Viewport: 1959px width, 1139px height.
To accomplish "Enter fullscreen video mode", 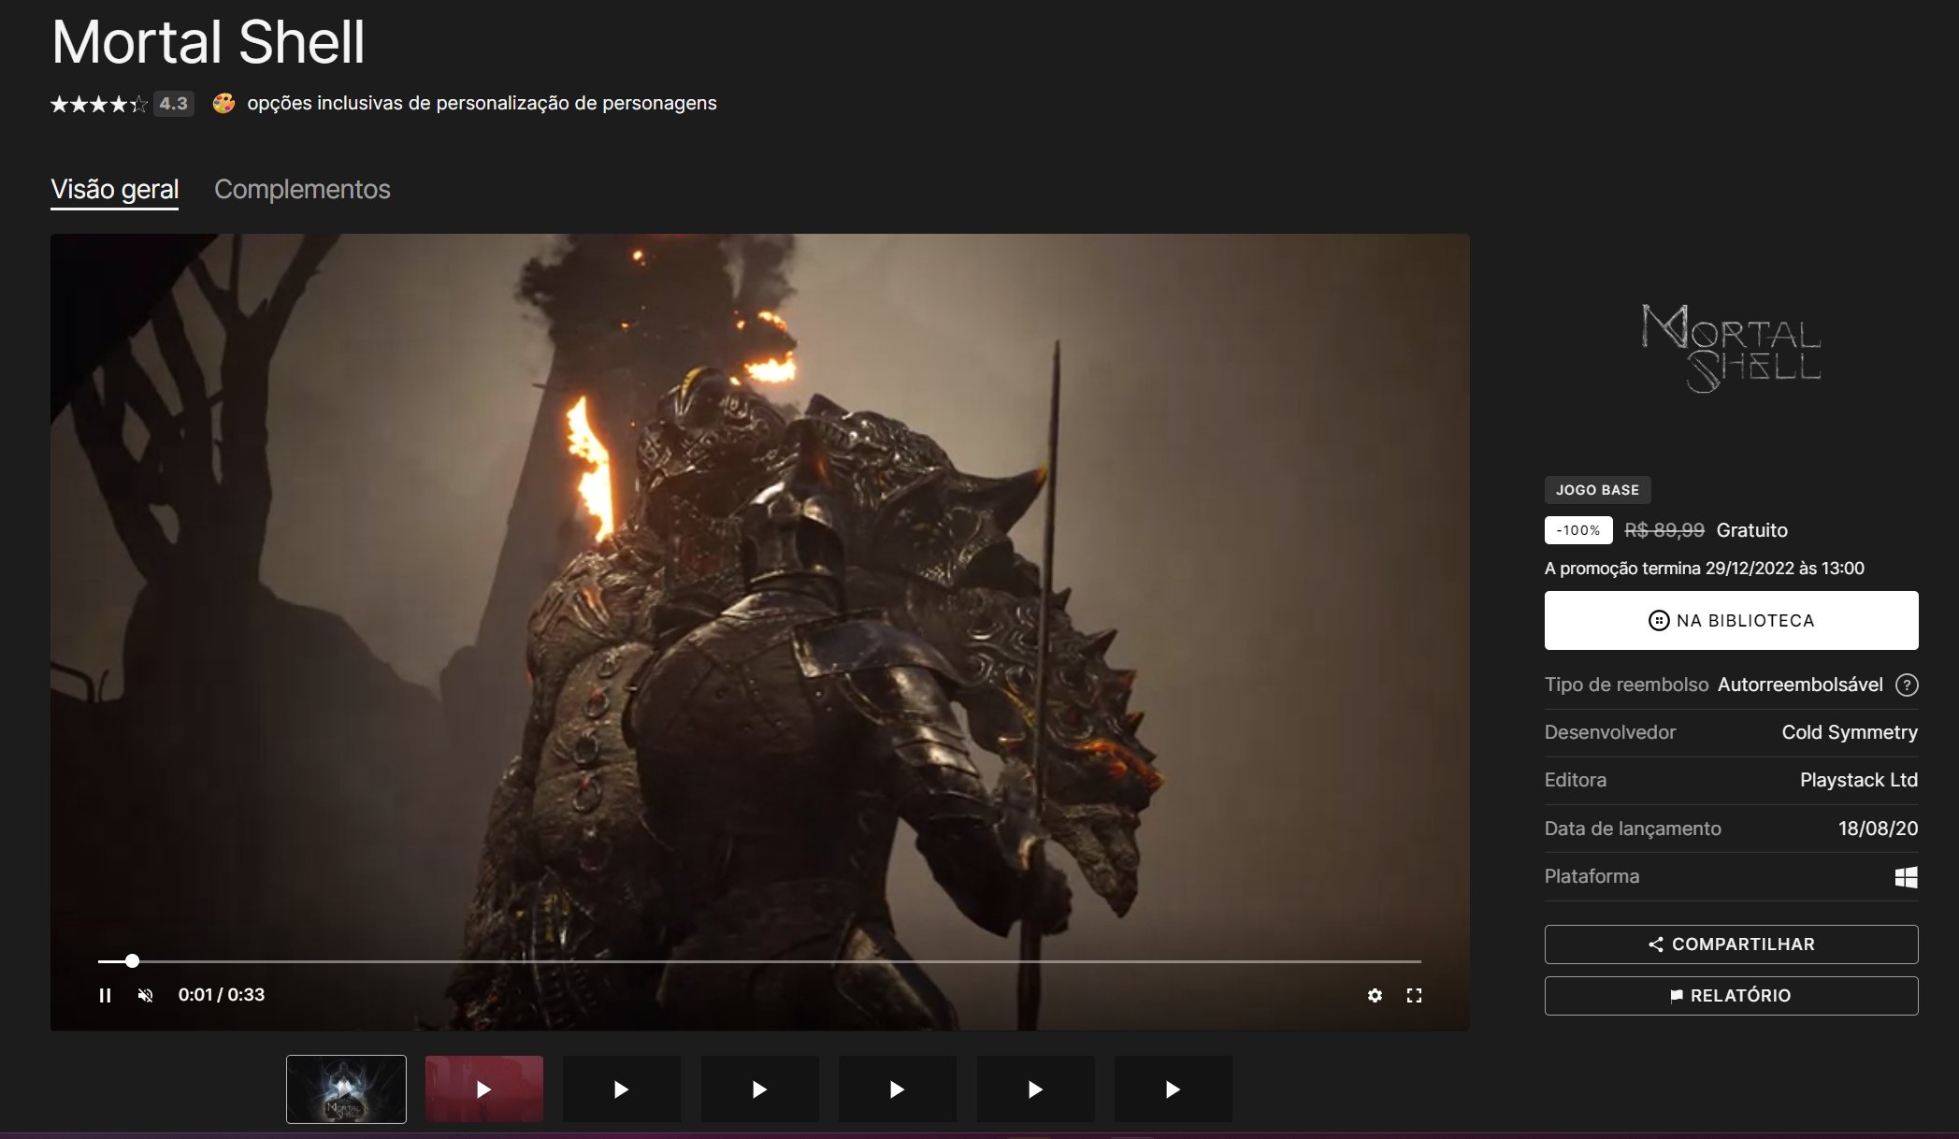I will 1414,995.
